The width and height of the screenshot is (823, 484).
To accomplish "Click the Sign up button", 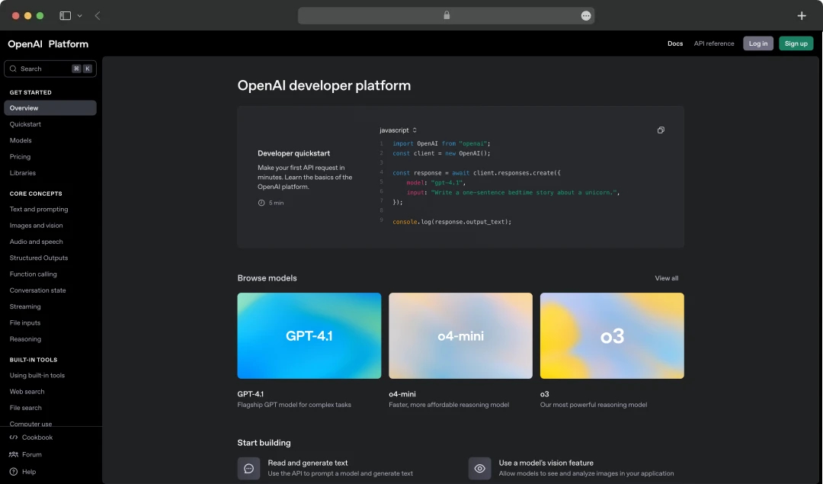I will 796,43.
